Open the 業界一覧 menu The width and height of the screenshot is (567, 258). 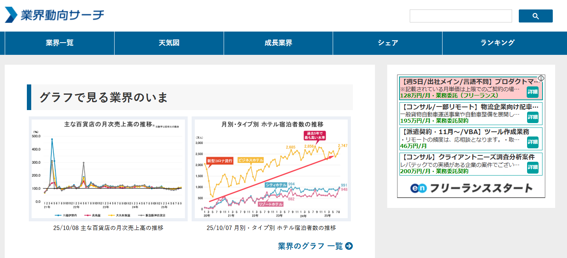[x=59, y=43]
